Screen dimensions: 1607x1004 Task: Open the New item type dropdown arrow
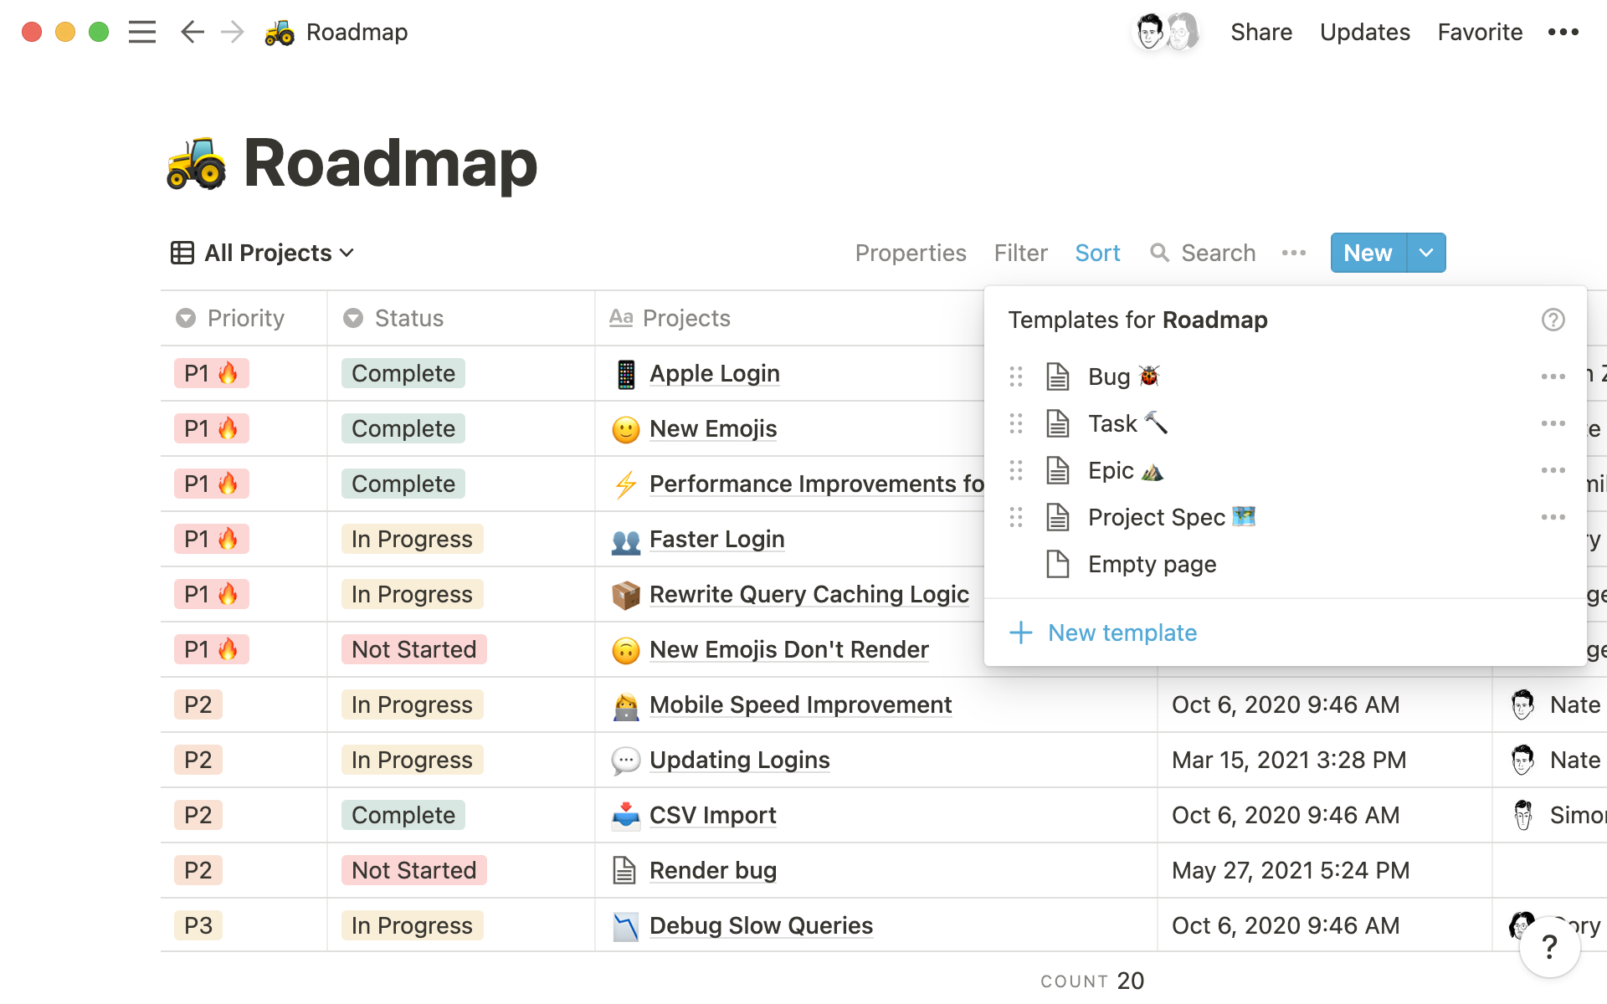click(x=1425, y=252)
